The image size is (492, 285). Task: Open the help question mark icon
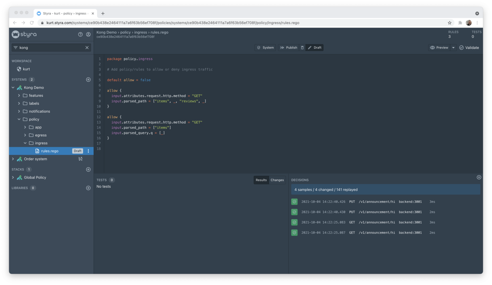click(80, 34)
